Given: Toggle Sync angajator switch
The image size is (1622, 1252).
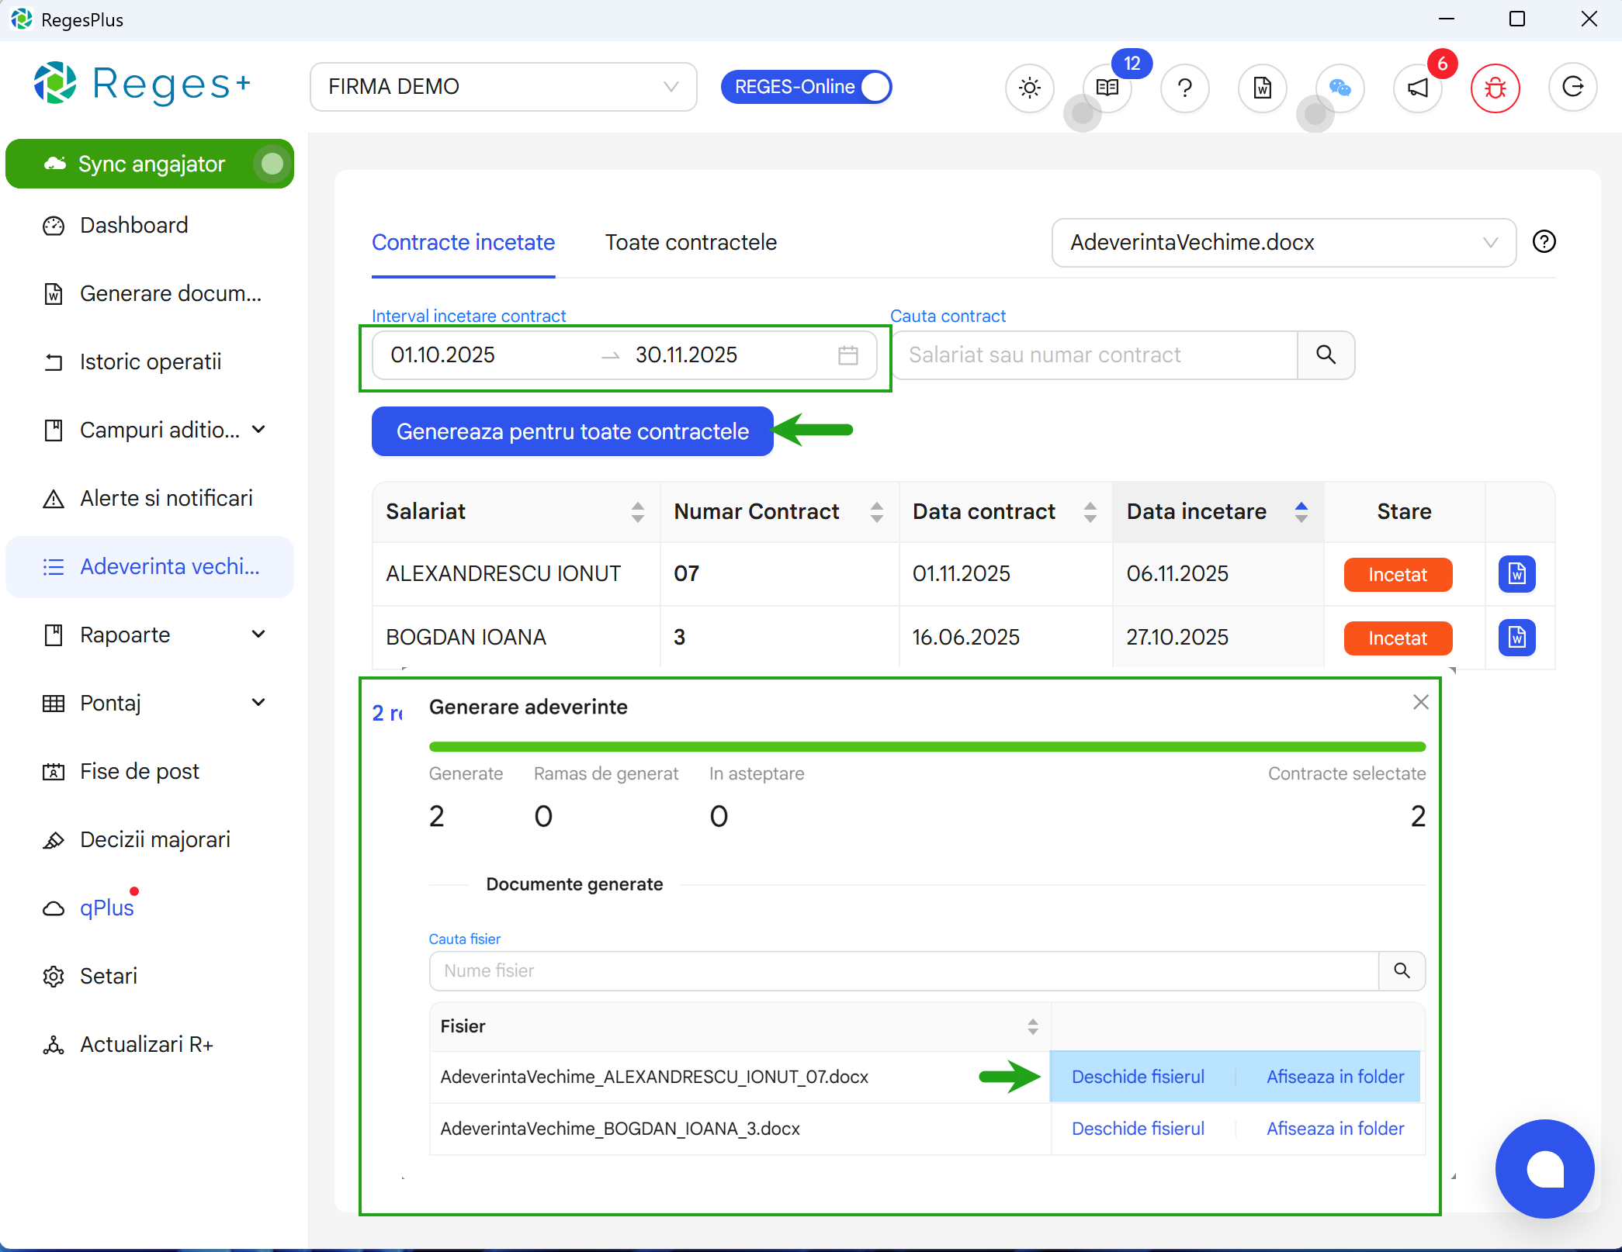Looking at the screenshot, I should tap(273, 164).
